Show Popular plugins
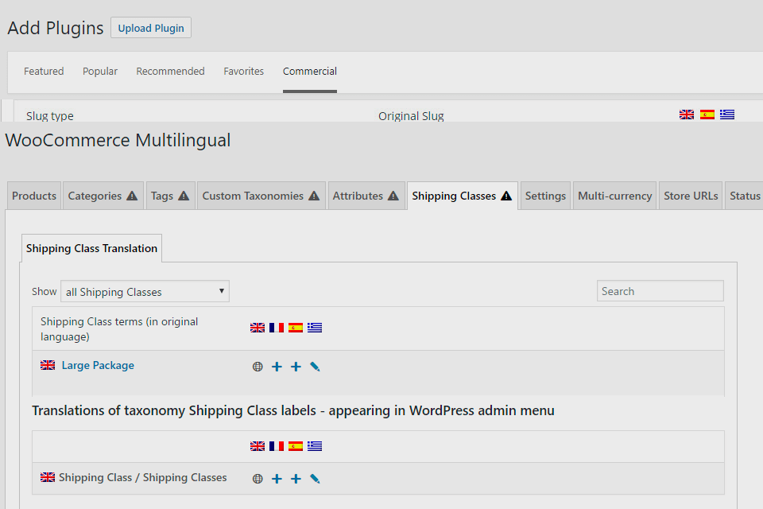Image resolution: width=763 pixels, height=509 pixels. pos(100,71)
